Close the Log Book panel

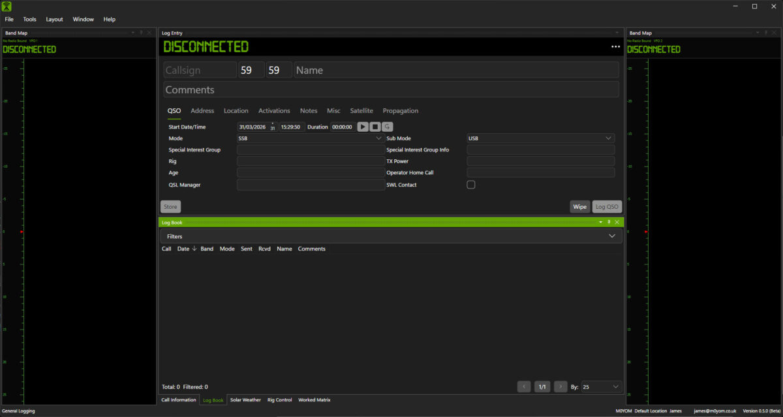617,223
